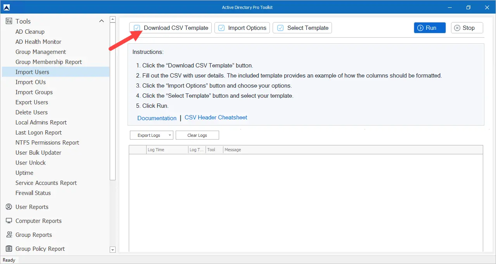Open AD Health Monitor tool
Viewport: 496px width, 264px height.
38,42
